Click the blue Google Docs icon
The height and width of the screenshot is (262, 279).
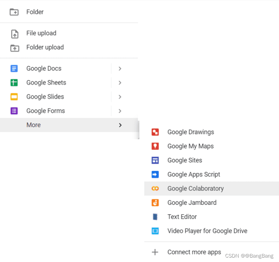[x=14, y=68]
